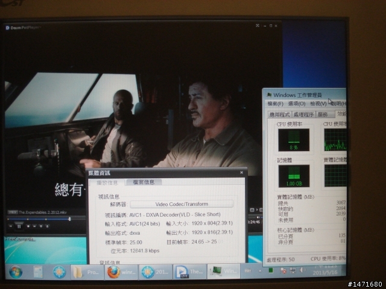Screen dimensions: 386x289
Task: Click the MKV format badge
Action: coord(12,212)
